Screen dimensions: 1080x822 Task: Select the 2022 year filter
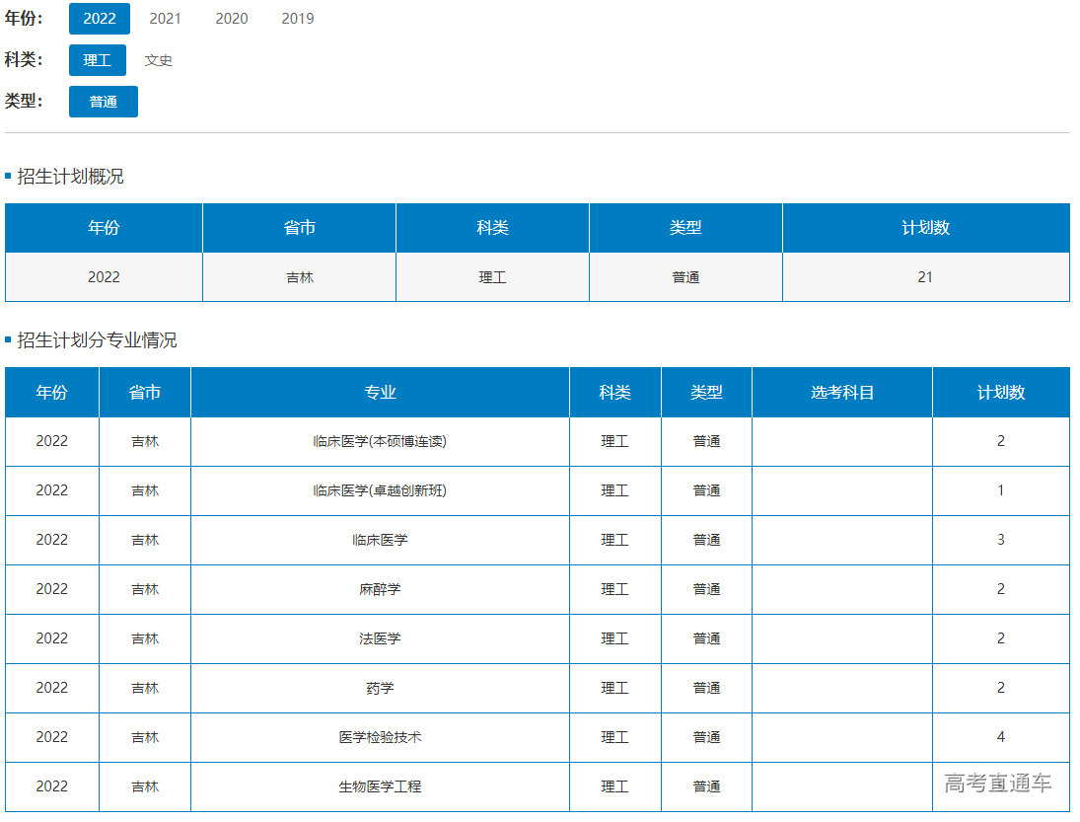pos(99,19)
